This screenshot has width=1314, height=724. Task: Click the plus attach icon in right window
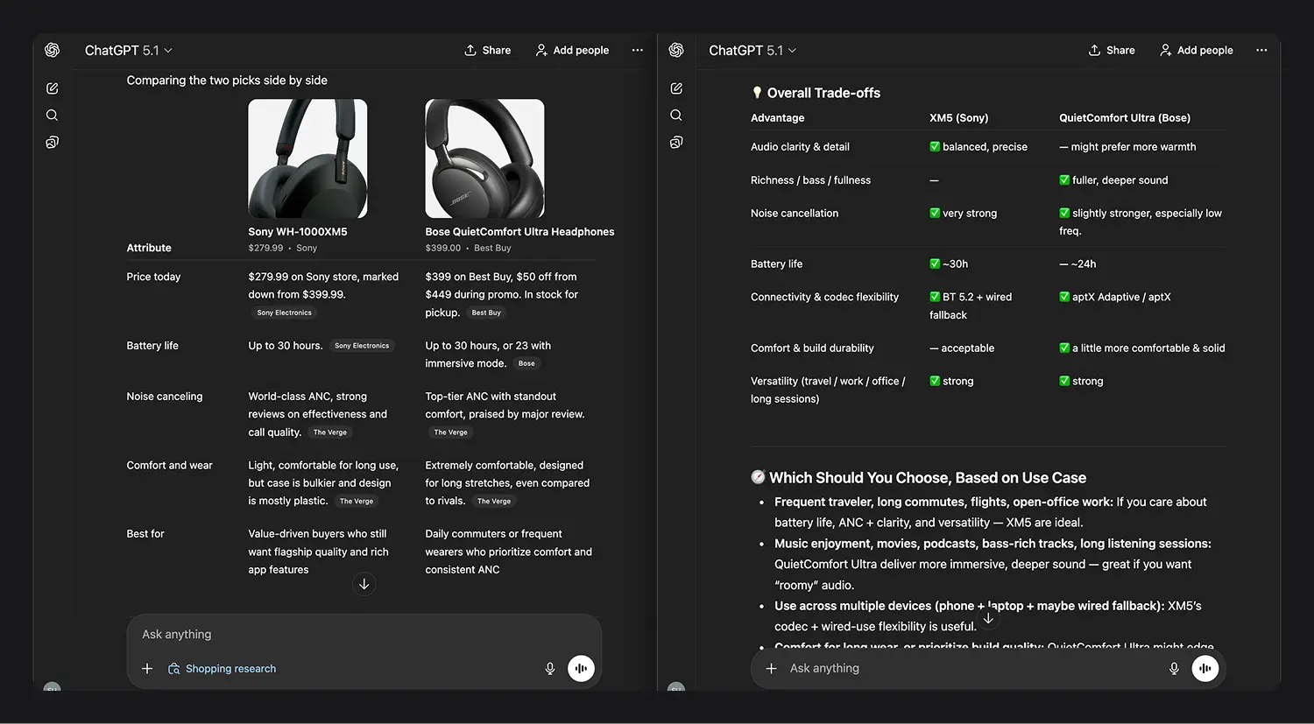coord(771,668)
